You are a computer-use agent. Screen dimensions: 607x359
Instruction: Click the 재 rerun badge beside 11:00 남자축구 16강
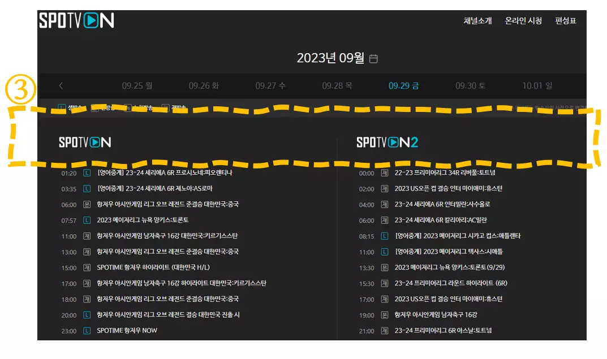[x=88, y=235]
